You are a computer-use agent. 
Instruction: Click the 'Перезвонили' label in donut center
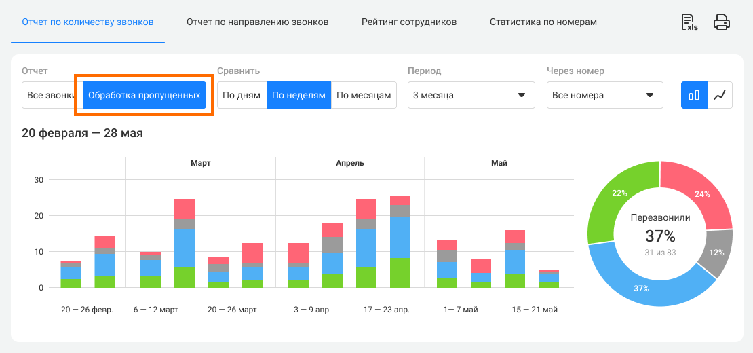[x=660, y=217]
